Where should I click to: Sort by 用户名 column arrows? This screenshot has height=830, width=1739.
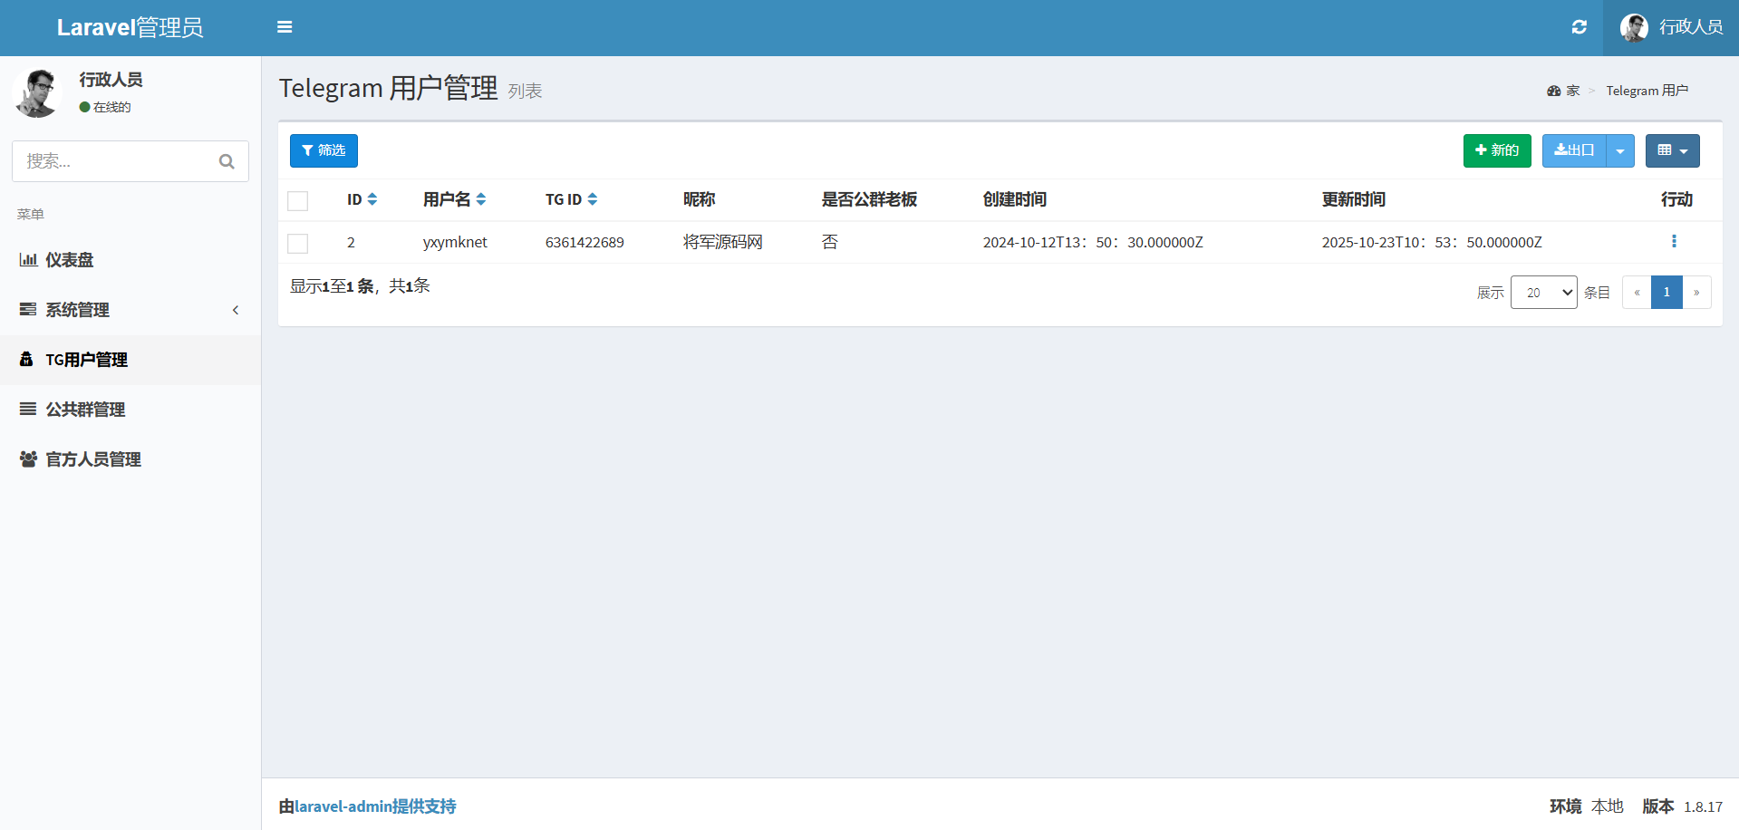tap(481, 199)
